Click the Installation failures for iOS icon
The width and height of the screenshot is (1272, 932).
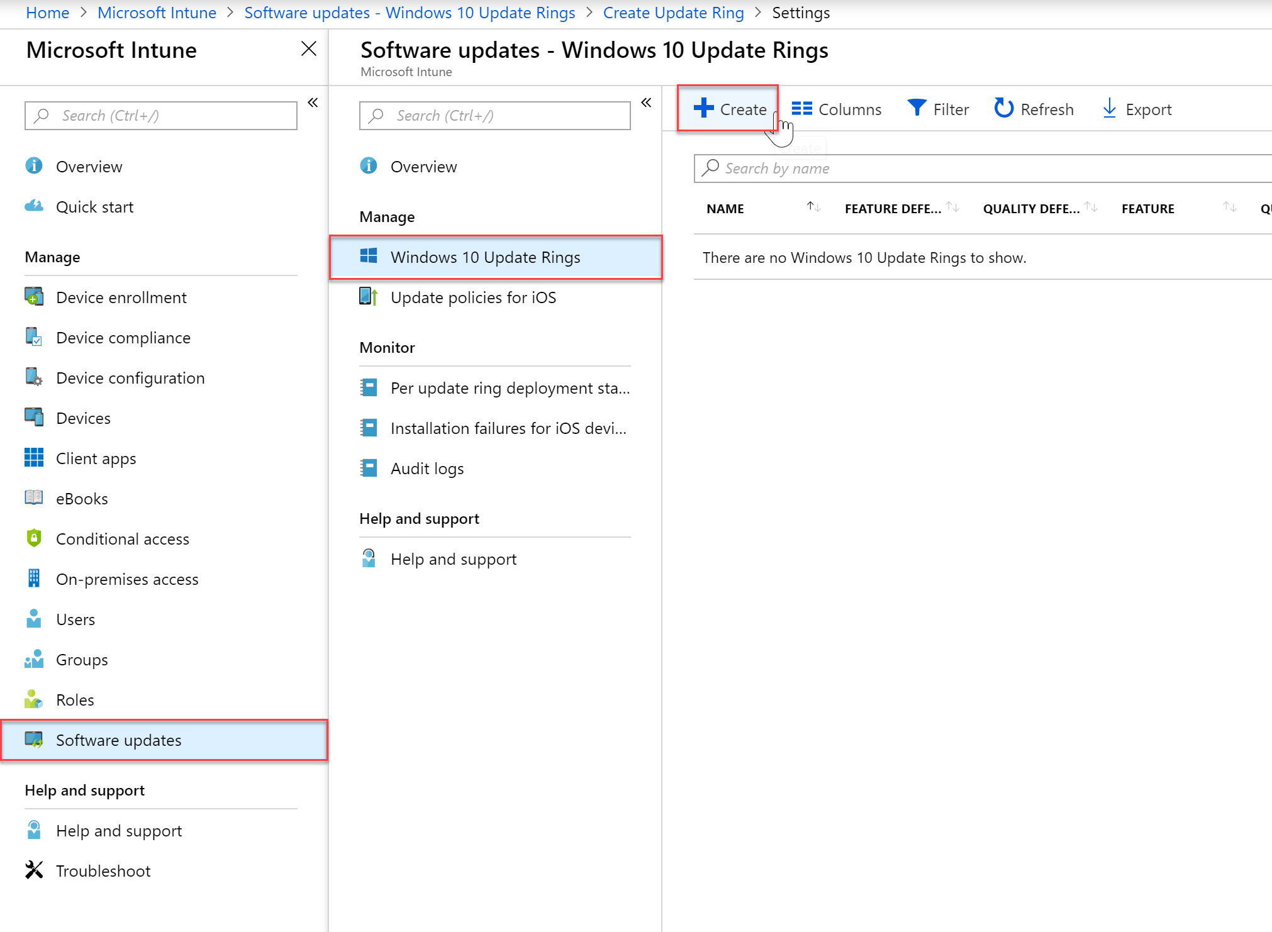[x=369, y=428]
